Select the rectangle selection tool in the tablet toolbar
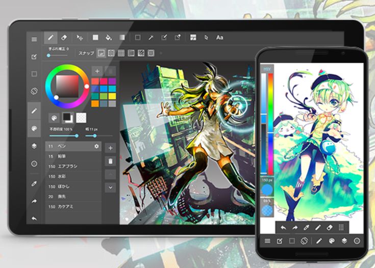375x268 pixels. [138, 38]
